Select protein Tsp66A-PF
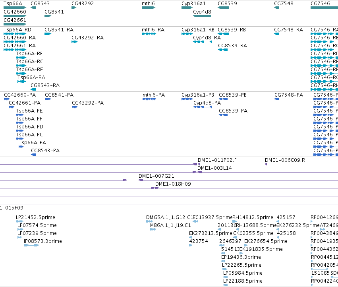 click(19, 123)
